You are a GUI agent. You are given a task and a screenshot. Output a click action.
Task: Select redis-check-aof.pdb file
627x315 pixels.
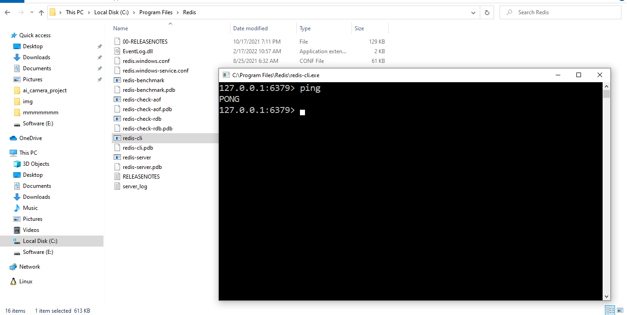[x=147, y=109]
